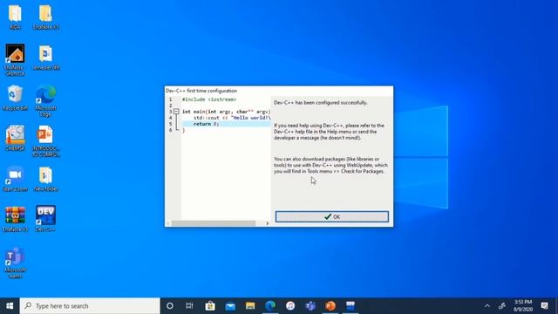Click OK in the Dev-C++ configuration dialog
This screenshot has width=558, height=314.
331,216
